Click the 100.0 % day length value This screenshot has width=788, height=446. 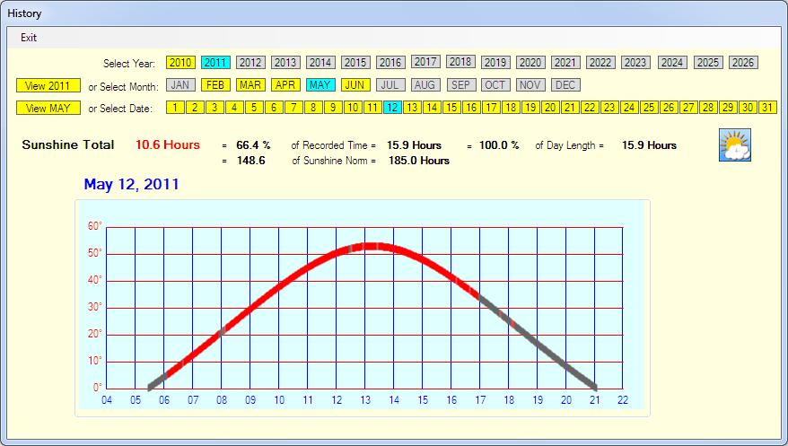coord(499,145)
